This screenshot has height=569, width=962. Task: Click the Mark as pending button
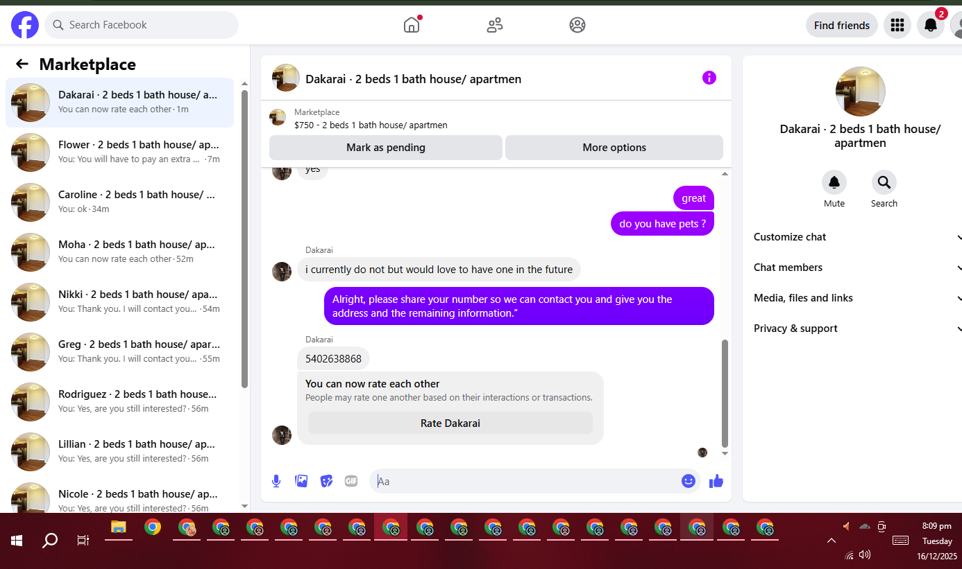tap(386, 148)
